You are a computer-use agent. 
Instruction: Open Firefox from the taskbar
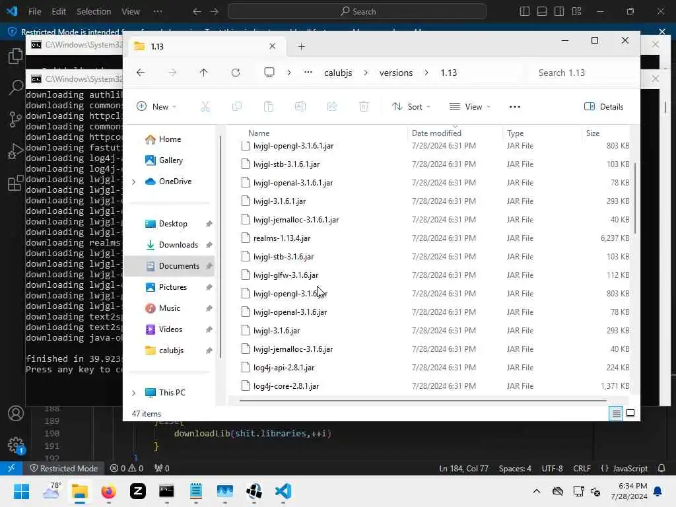point(109,491)
